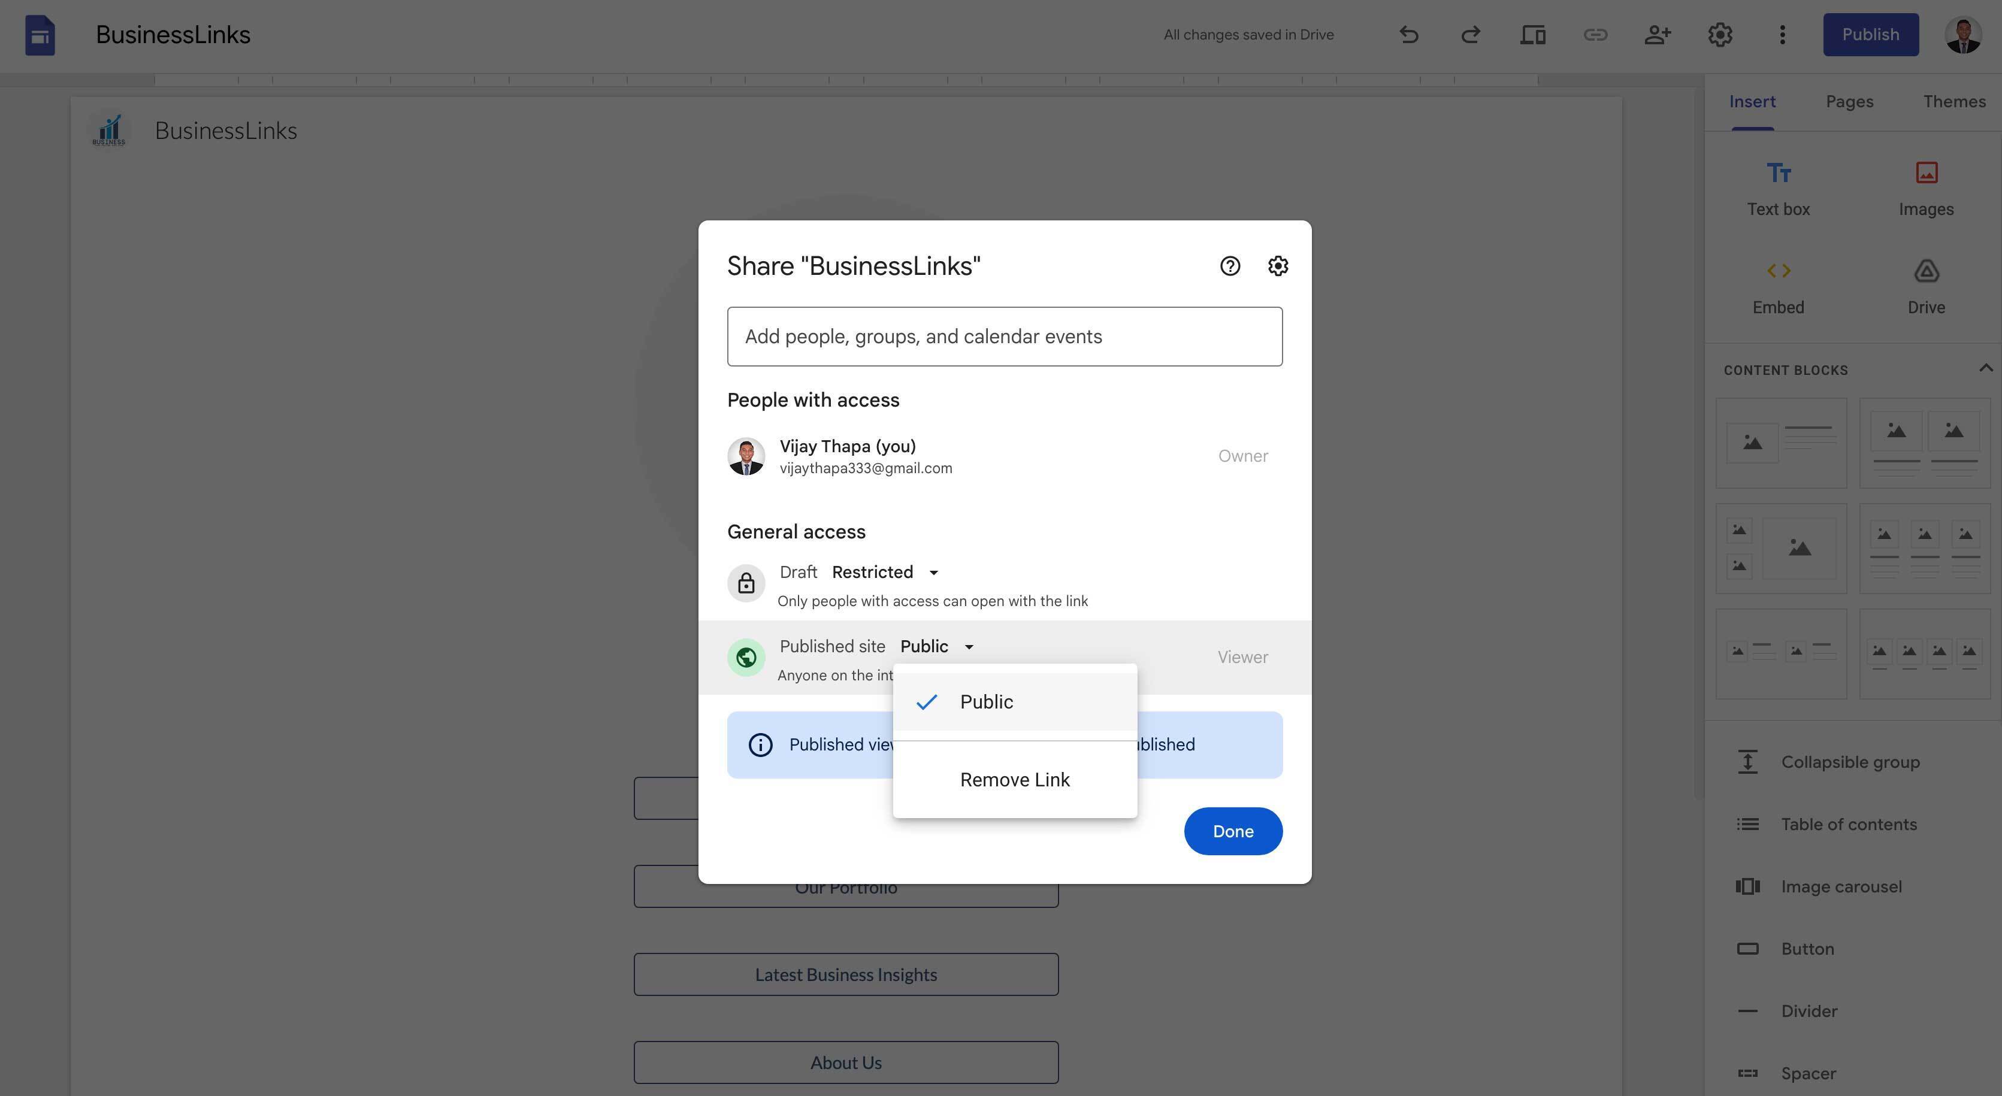This screenshot has width=2002, height=1096.
Task: Focus the Add people, groups input field
Action: (x=1004, y=337)
